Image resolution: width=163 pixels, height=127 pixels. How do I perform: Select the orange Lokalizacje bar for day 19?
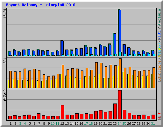(x=96, y=75)
